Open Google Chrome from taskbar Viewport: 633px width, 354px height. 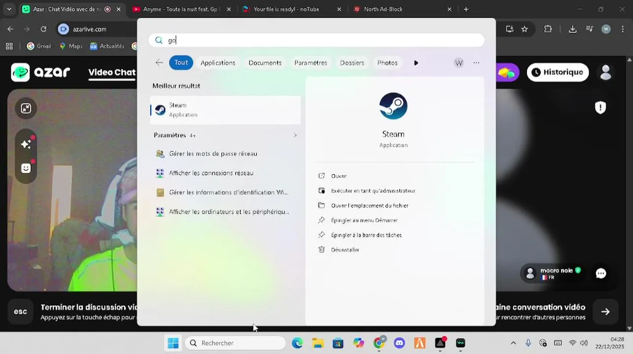(379, 343)
